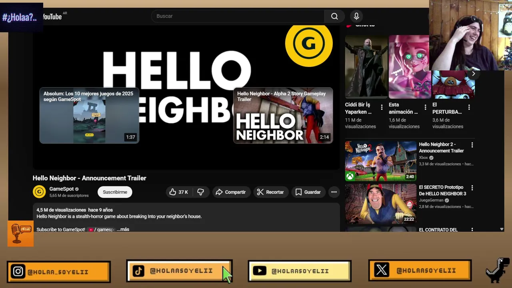512x288 pixels.
Task: Open Hello Neighbor Alpha 2 Story Gameplay card
Action: click(283, 115)
